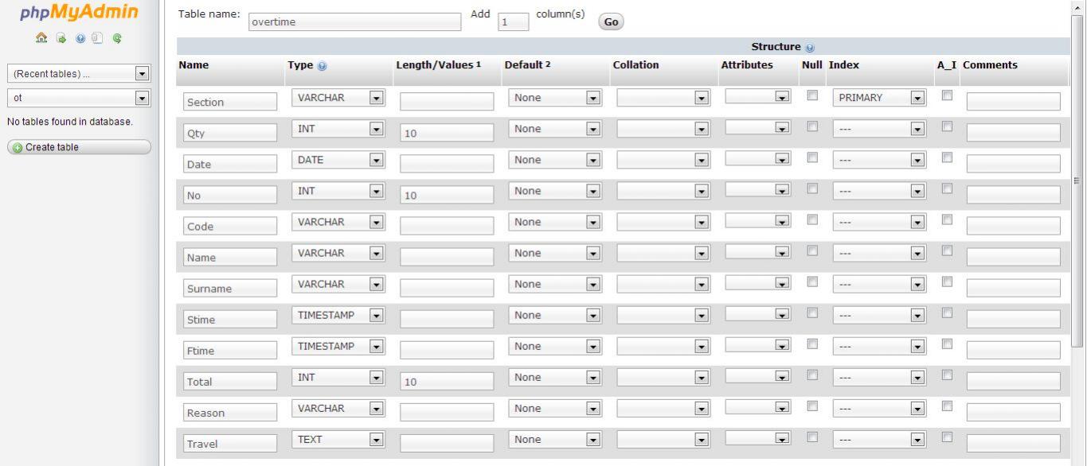This screenshot has width=1087, height=466.
Task: Expand the ot database selector
Action: (x=78, y=99)
